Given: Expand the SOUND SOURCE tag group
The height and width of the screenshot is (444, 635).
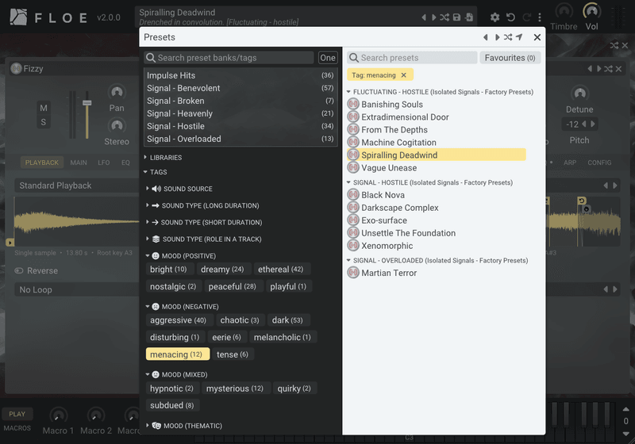Looking at the screenshot, I should pos(179,189).
